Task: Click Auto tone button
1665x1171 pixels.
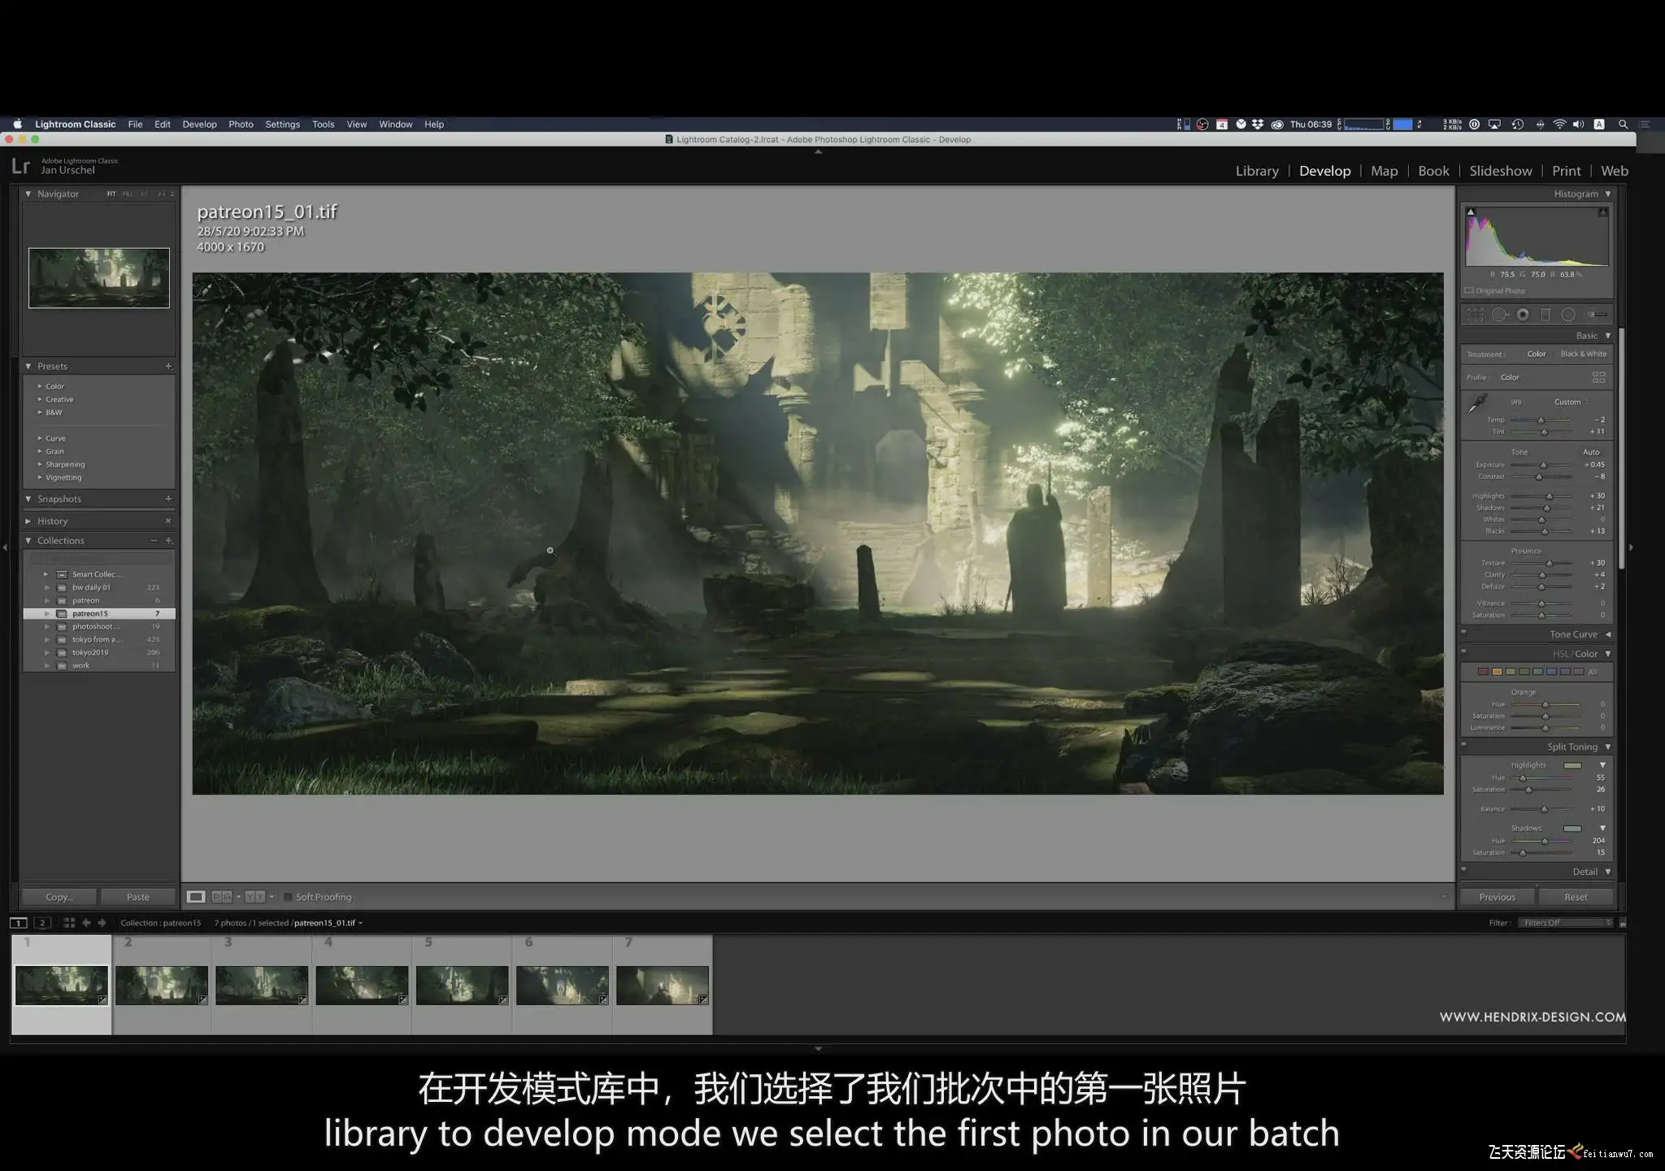Action: click(1591, 452)
